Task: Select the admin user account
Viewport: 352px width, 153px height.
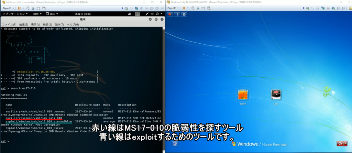Action: (x=243, y=96)
